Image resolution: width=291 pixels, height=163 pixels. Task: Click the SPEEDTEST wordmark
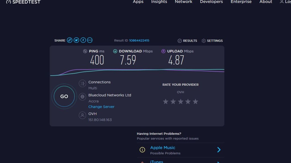coord(26,2)
